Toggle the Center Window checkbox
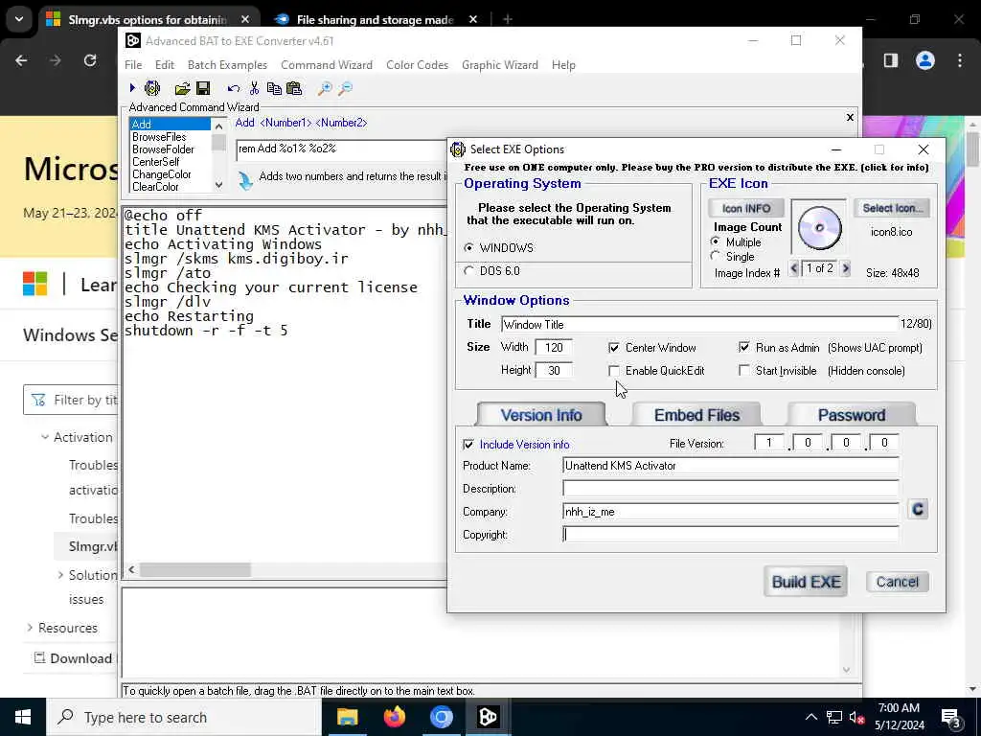This screenshot has height=736, width=981. [x=614, y=347]
